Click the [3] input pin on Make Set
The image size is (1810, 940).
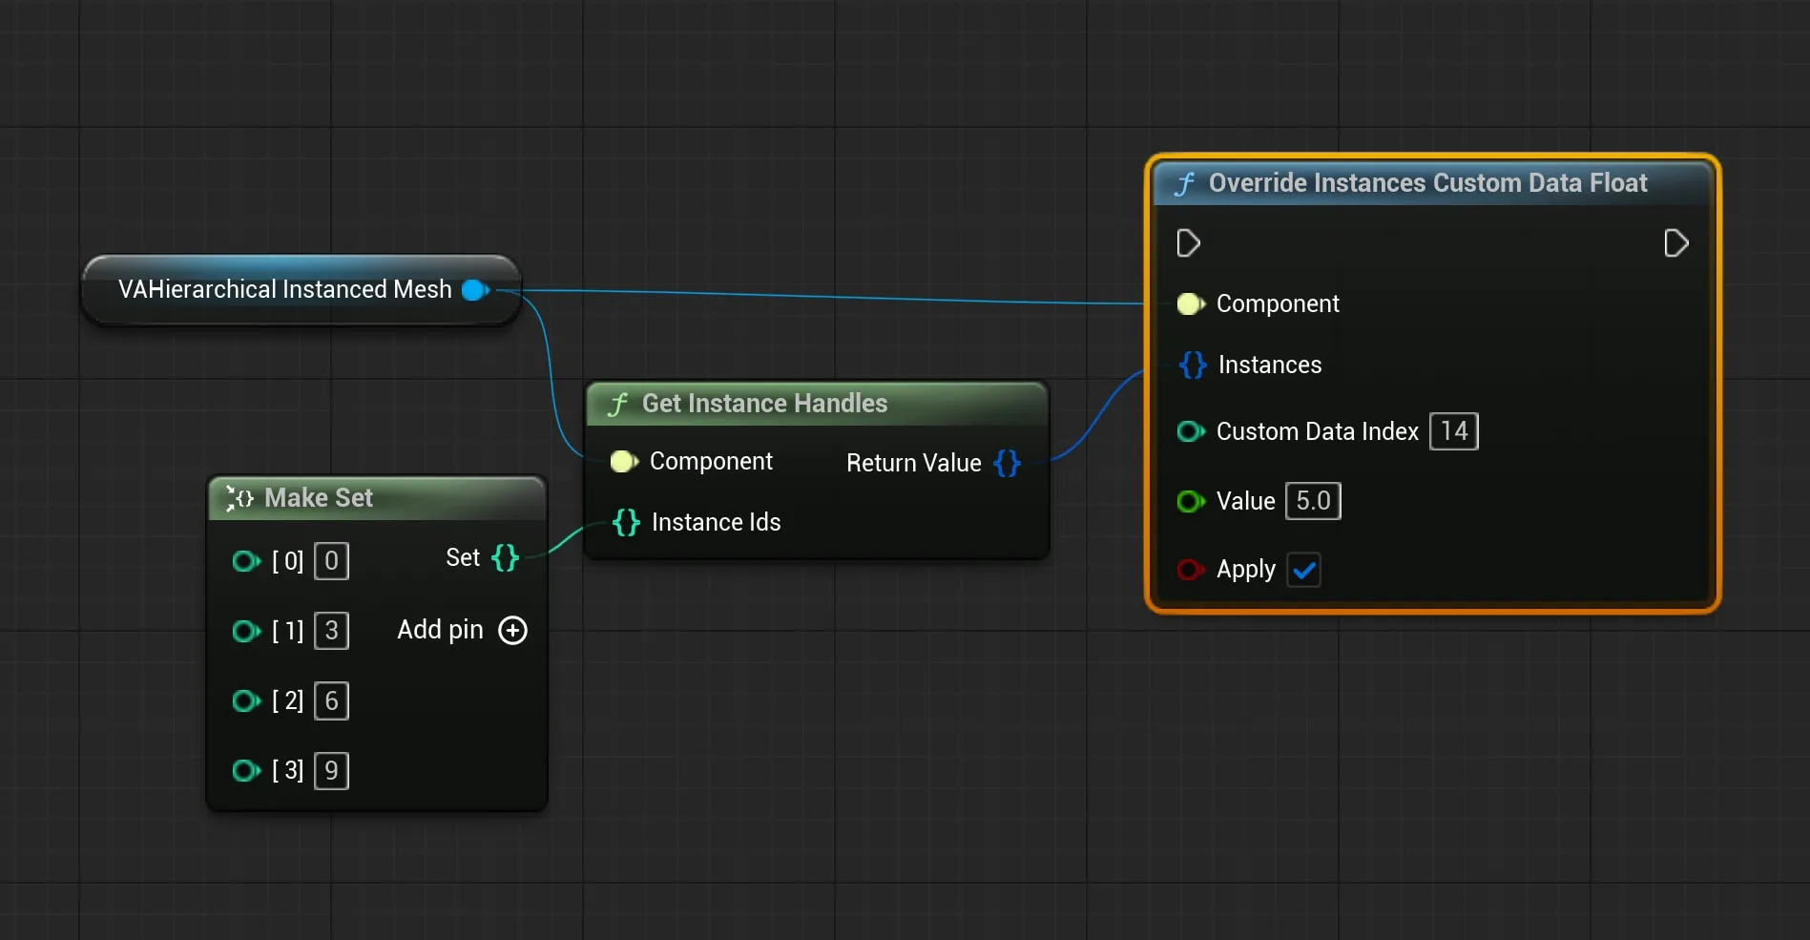click(246, 770)
